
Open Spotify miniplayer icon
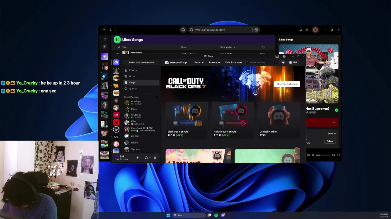(334, 155)
